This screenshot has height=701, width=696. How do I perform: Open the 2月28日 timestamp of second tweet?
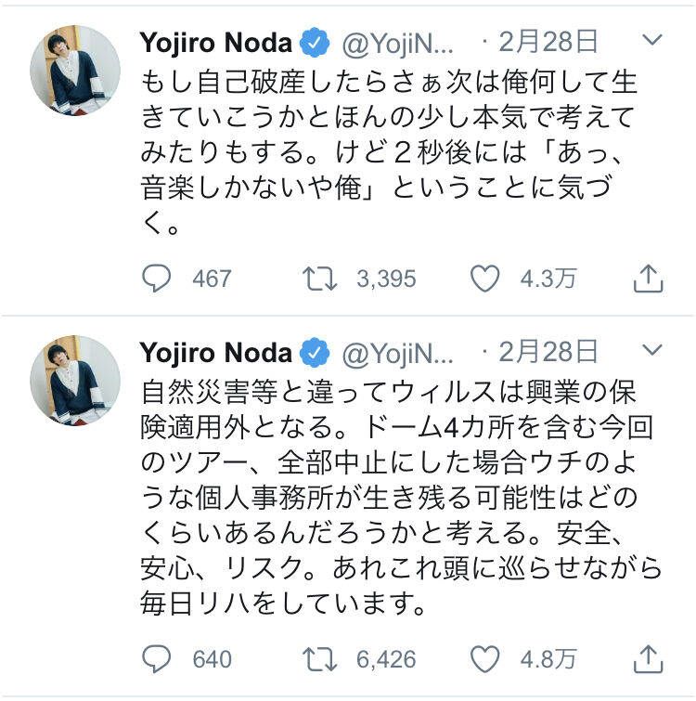548,353
